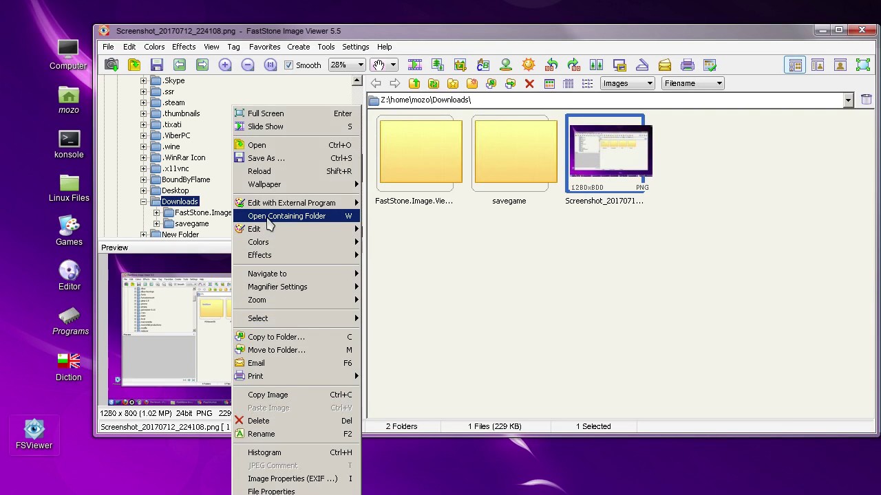Start the slideshow with film-strip icon
Image resolution: width=881 pixels, height=495 pixels.
[x=415, y=65]
